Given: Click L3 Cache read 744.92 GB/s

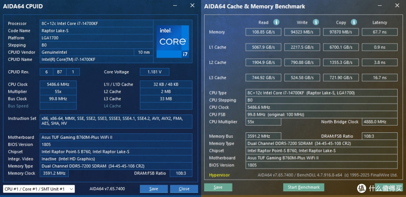Looking at the screenshot, I should [x=263, y=78].
